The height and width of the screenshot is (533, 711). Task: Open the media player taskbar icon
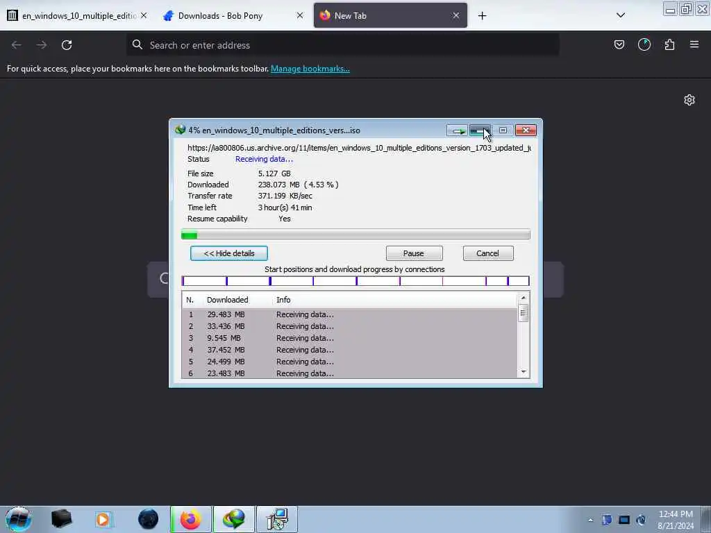(103, 519)
